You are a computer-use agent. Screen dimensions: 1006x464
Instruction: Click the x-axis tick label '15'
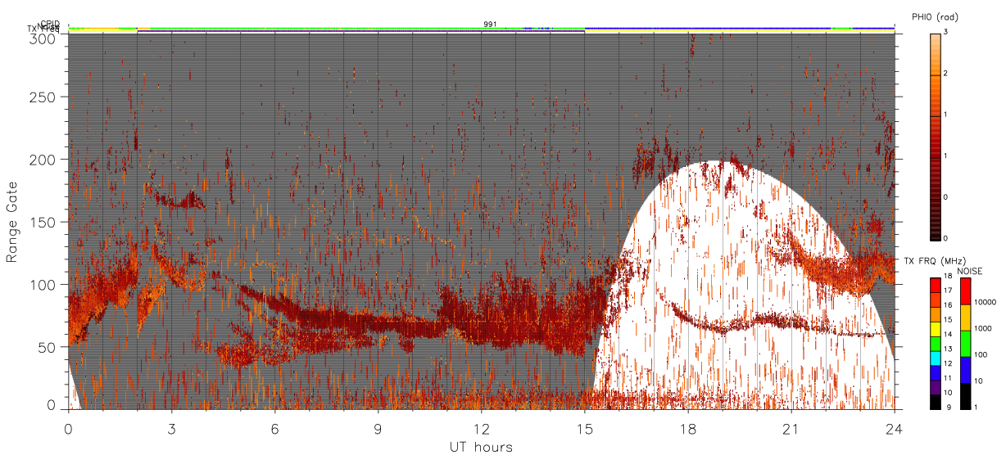click(585, 428)
